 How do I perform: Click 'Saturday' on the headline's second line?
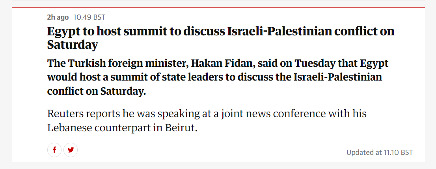[x=73, y=44]
